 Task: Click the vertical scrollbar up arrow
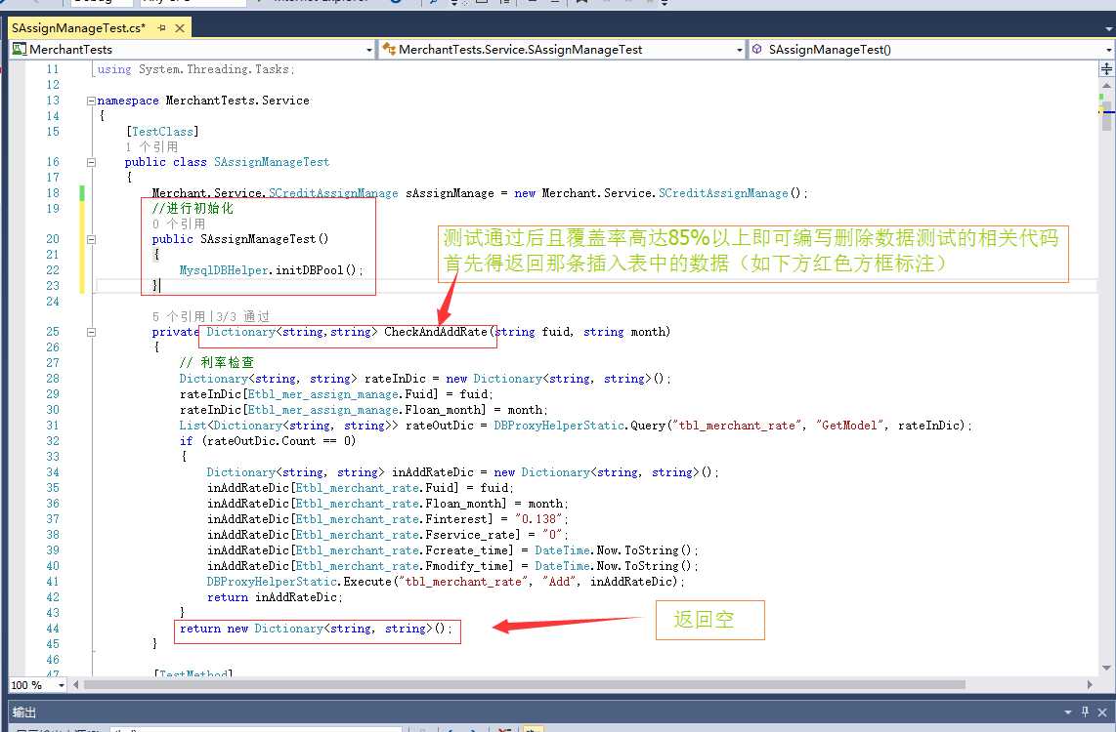click(1107, 85)
